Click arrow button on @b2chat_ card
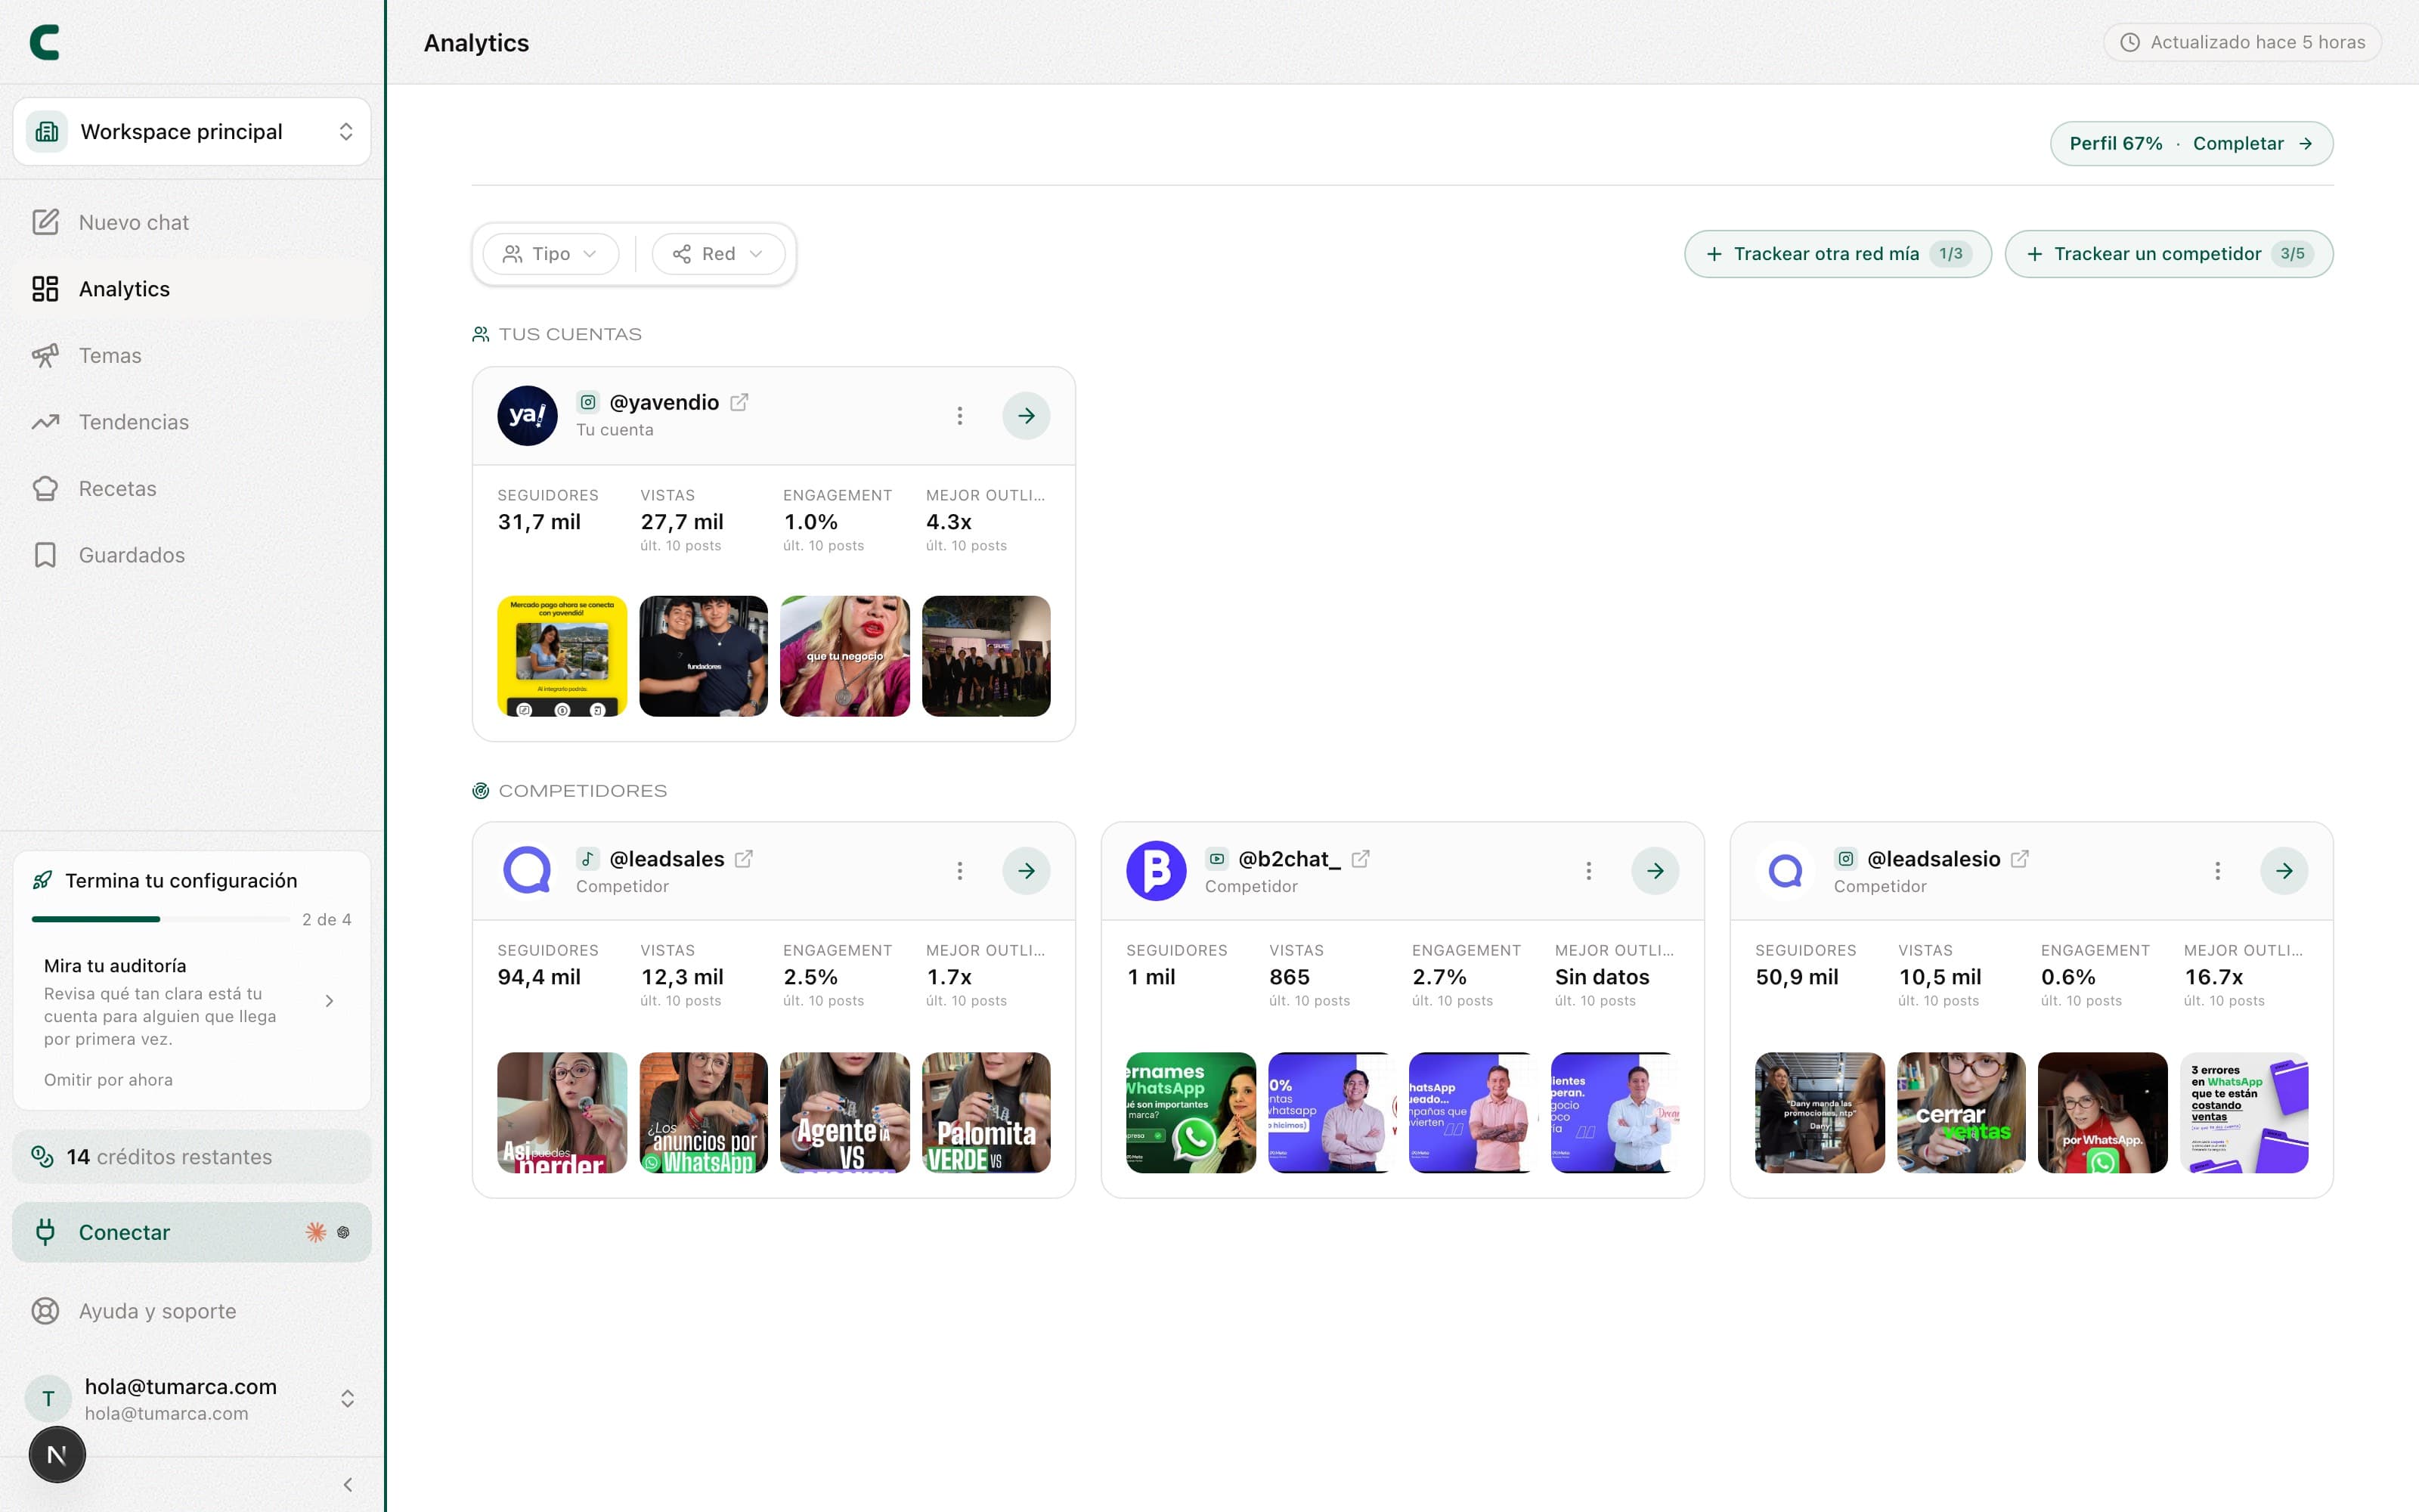 click(1656, 871)
